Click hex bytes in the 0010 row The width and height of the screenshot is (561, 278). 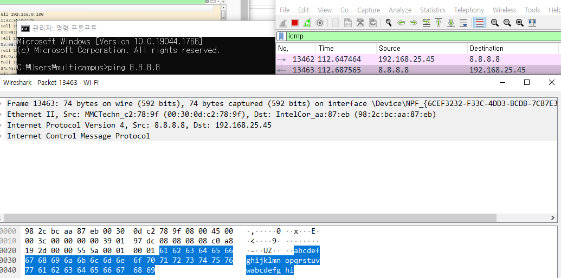(129, 241)
